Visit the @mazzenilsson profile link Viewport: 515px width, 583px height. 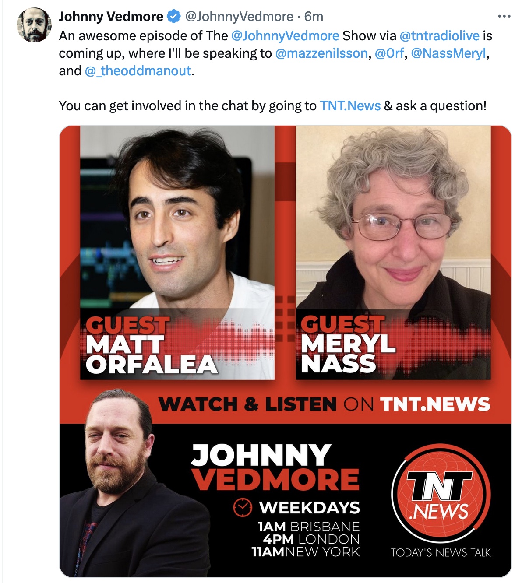321,53
